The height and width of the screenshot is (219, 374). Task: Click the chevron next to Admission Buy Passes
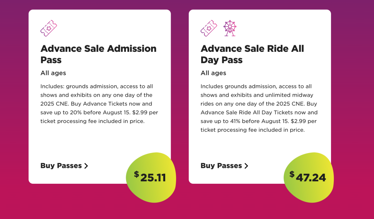[x=86, y=166]
